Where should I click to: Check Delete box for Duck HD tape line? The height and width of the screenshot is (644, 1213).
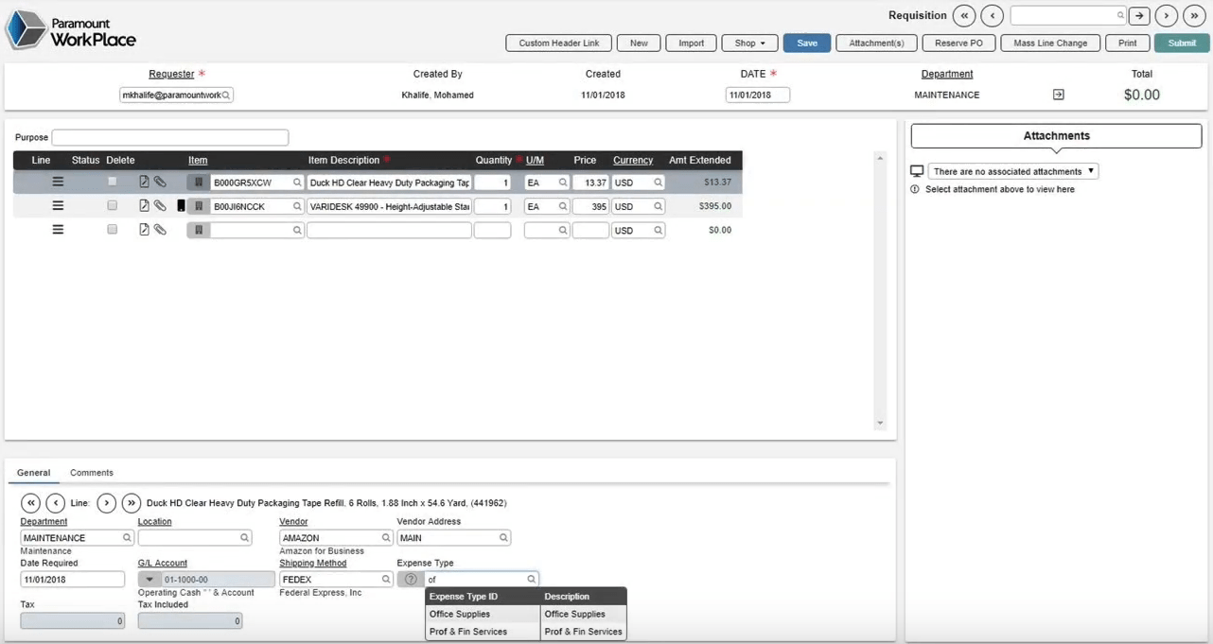[x=113, y=182]
